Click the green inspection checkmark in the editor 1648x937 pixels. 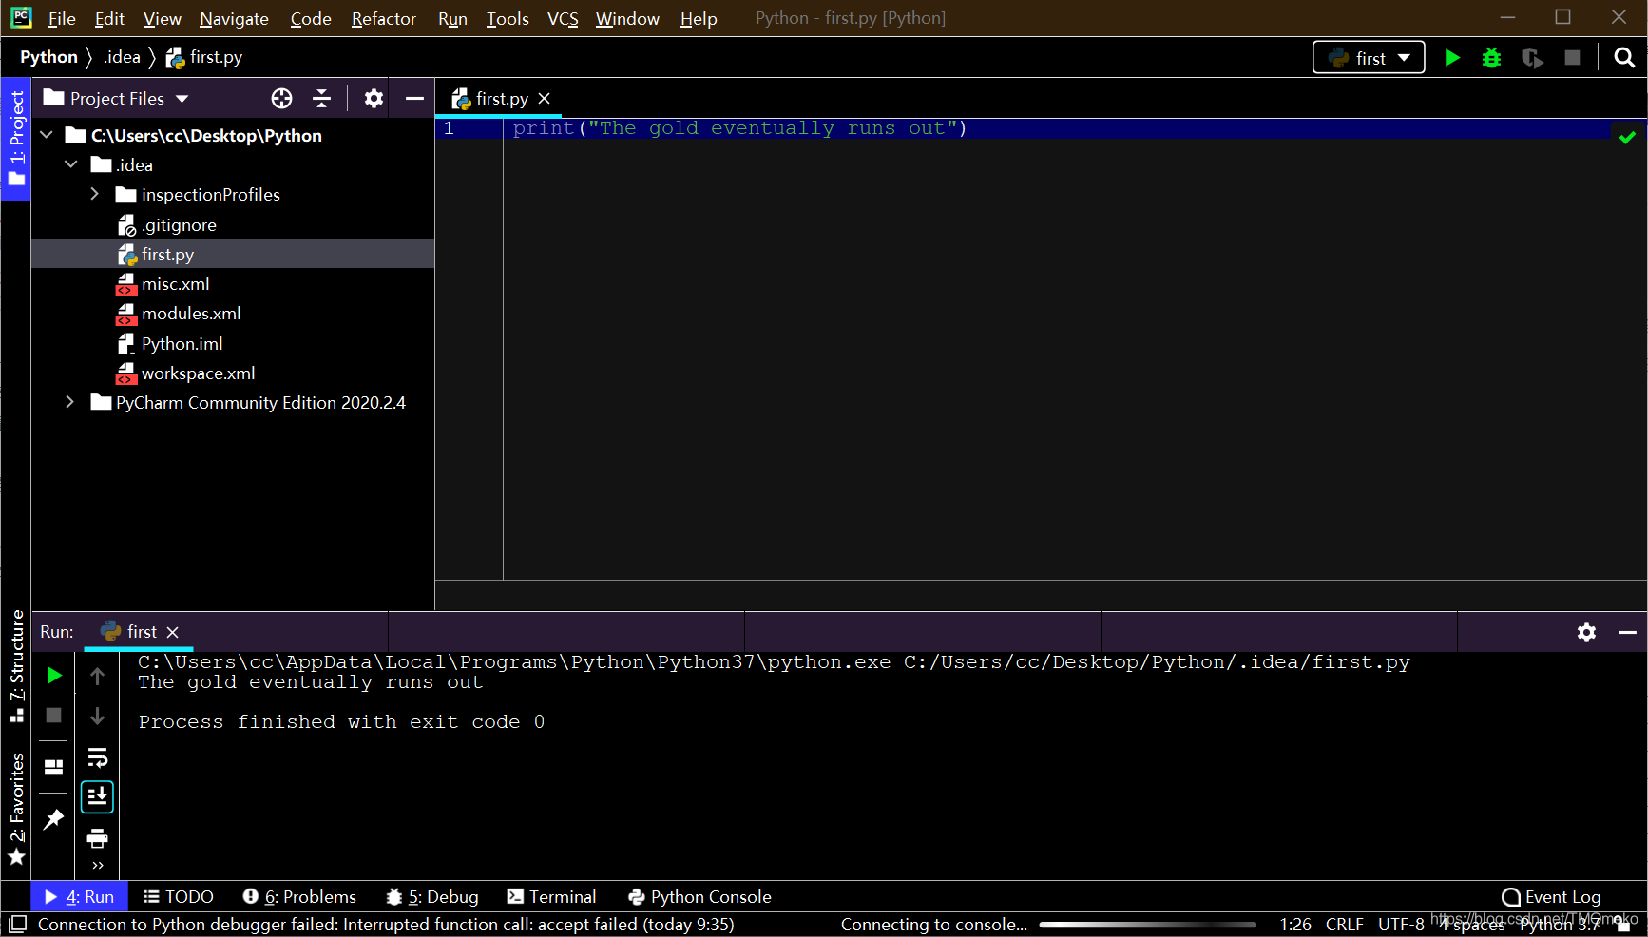[x=1627, y=137]
